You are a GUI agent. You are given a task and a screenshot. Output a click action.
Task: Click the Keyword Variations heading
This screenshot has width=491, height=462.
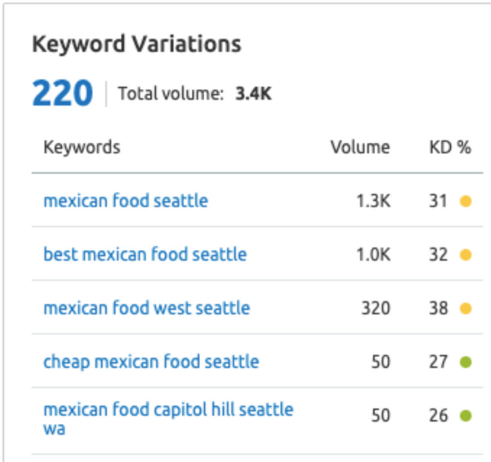(137, 44)
